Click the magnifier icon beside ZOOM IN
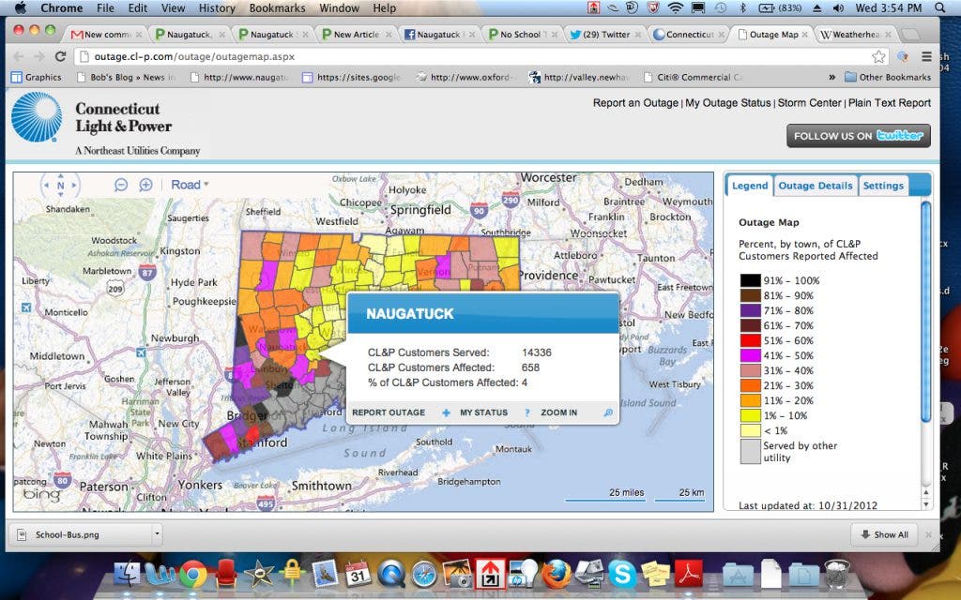The image size is (961, 600). tap(607, 412)
